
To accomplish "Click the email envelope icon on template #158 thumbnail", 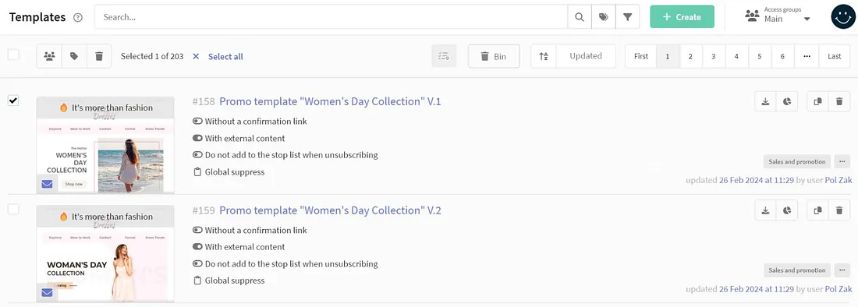I will pyautogui.click(x=47, y=184).
